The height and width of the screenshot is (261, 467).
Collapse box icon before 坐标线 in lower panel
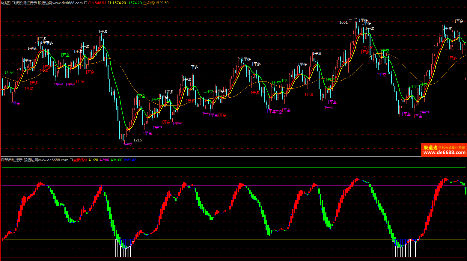point(71,160)
